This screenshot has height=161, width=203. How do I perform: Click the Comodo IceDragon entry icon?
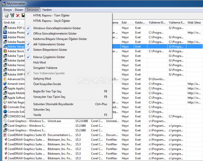pos(5,112)
